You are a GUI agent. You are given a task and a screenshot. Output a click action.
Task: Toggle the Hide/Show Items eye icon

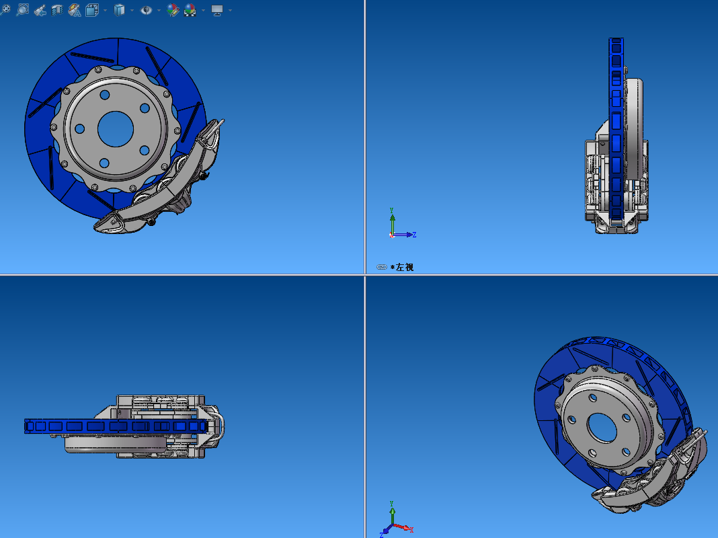pyautogui.click(x=146, y=9)
